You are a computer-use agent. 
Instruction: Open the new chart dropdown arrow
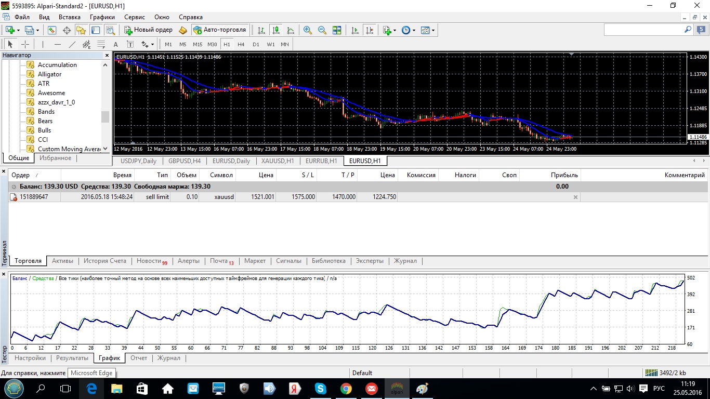pyautogui.click(x=18, y=30)
